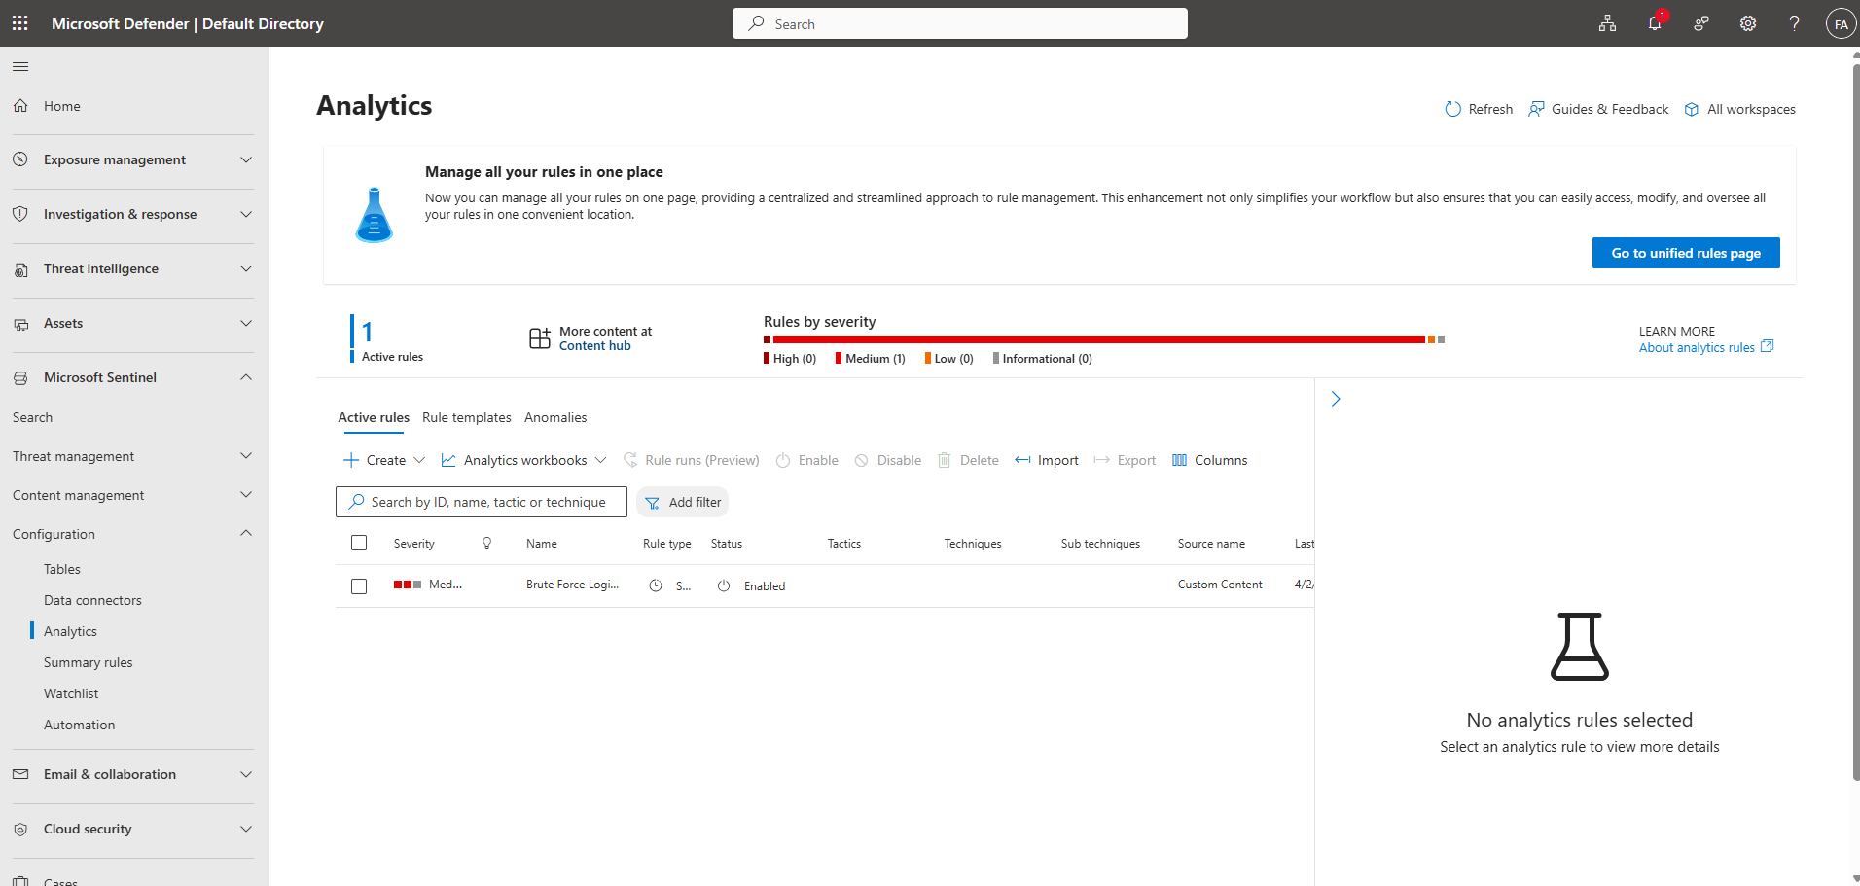Screen dimensions: 1860x886
Task: Click Go to unified rules page button
Action: 1686,253
